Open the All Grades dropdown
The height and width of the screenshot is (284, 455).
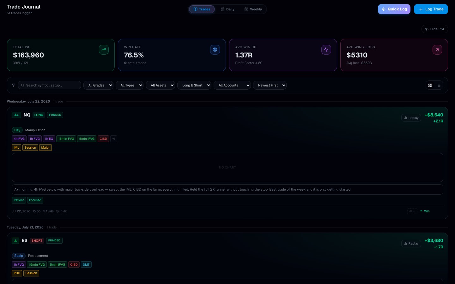click(x=98, y=85)
